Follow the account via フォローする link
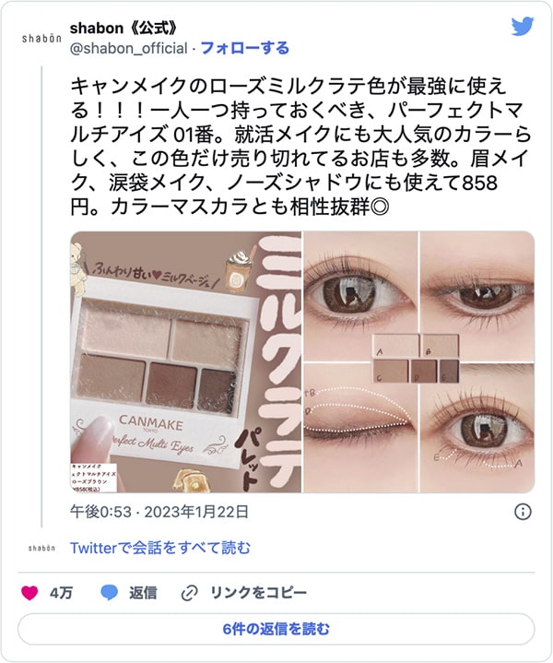The image size is (553, 663). pyautogui.click(x=244, y=48)
